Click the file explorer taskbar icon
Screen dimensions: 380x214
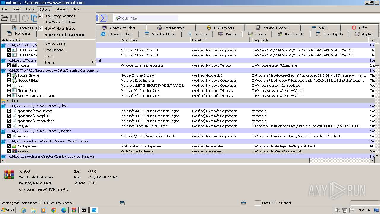(34, 210)
